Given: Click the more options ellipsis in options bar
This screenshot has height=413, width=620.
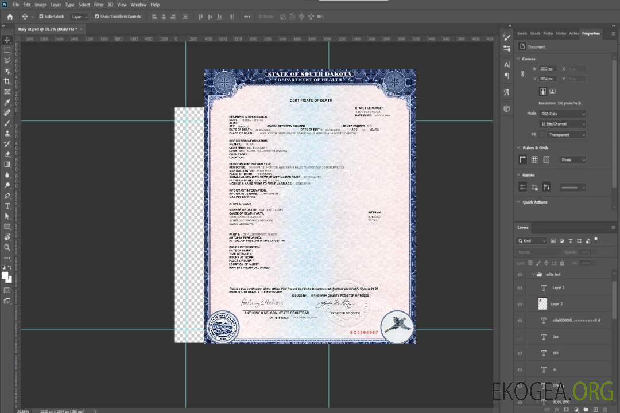Looking at the screenshot, I should pos(247,17).
